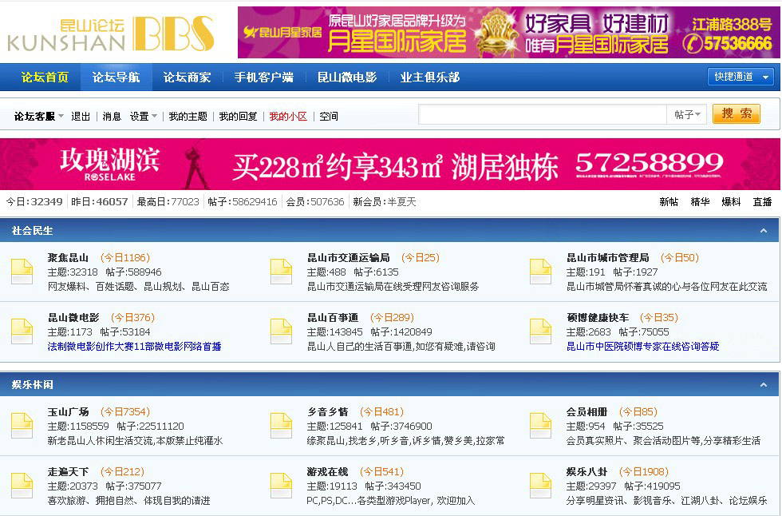Expand the 论坛客服 user menu
Viewport: 782px width, 516px height.
39,117
